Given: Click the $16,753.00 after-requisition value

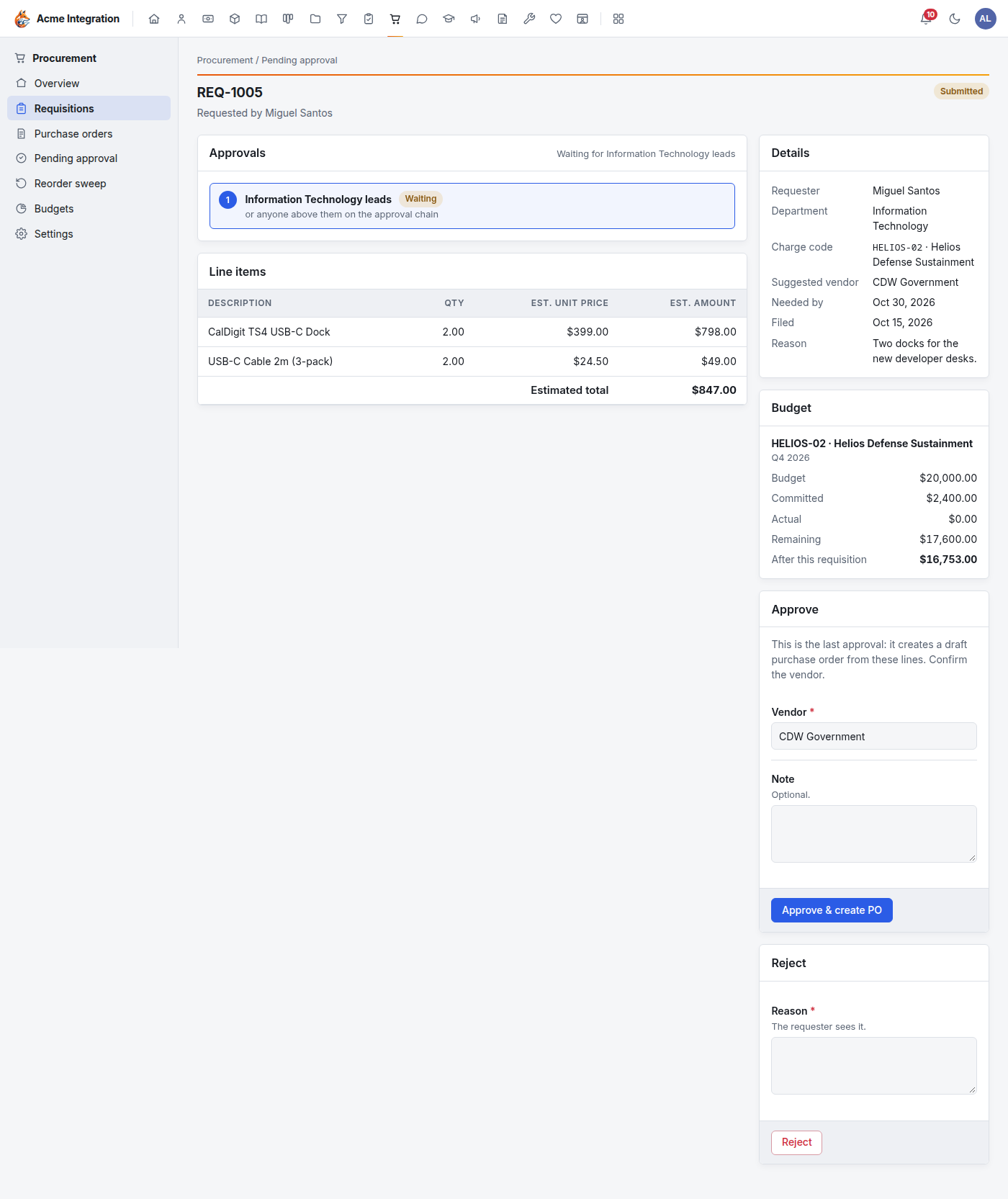Looking at the screenshot, I should coord(948,560).
